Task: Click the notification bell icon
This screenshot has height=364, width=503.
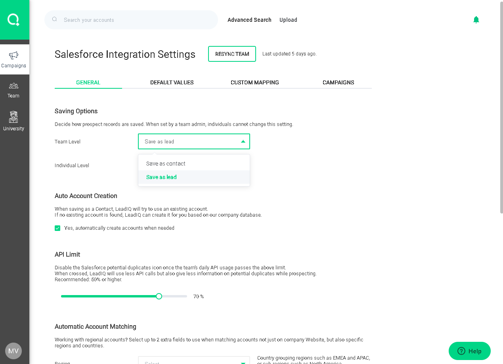Action: (476, 20)
